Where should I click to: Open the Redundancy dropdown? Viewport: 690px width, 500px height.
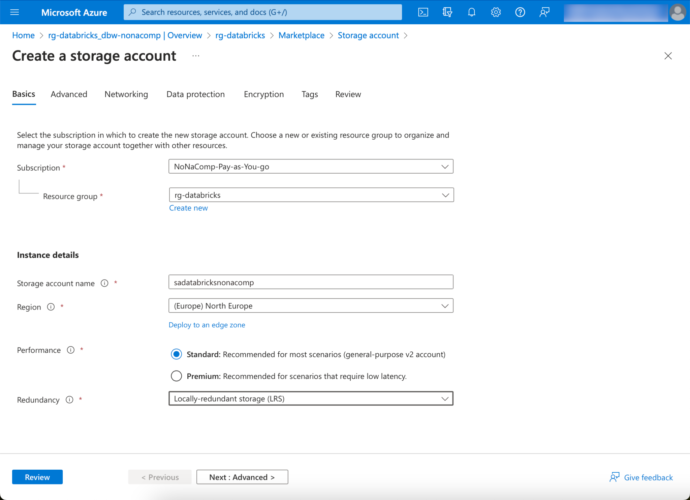click(x=311, y=399)
